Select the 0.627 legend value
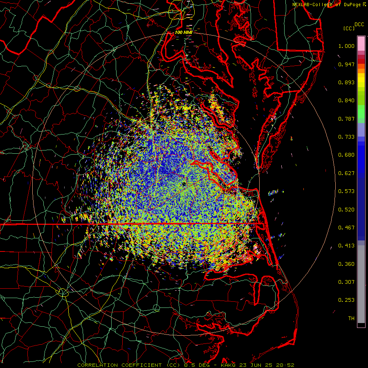The height and width of the screenshot is (368, 368). 346,173
